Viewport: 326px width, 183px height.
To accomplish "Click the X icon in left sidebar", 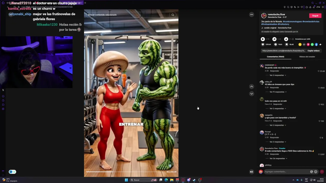I will (3, 90).
